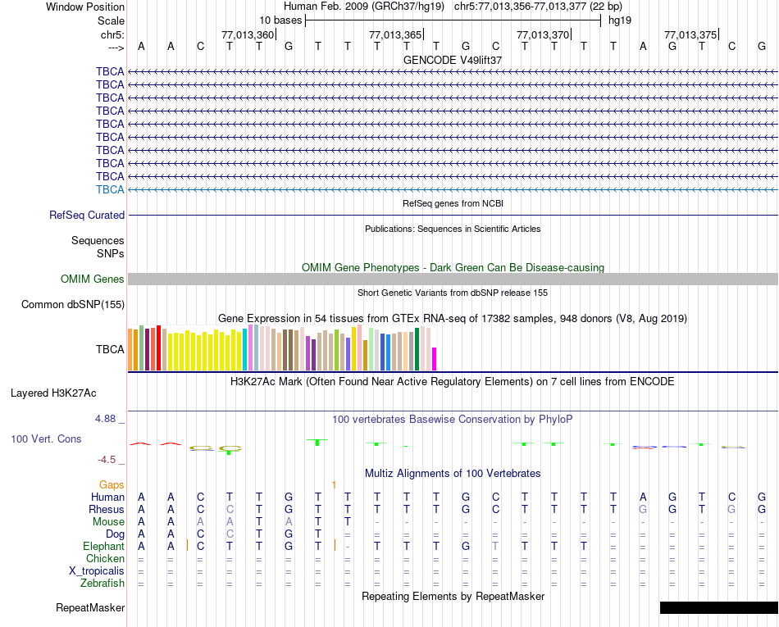Click the TBCA label beside the GTEx chart
The image size is (779, 627).
(110, 349)
